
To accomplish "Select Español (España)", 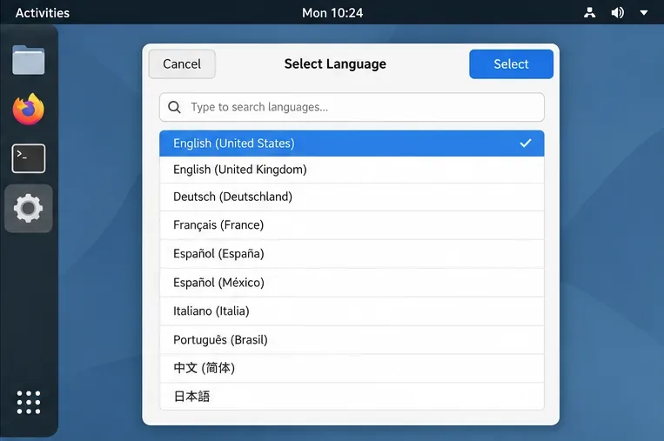I will point(352,254).
